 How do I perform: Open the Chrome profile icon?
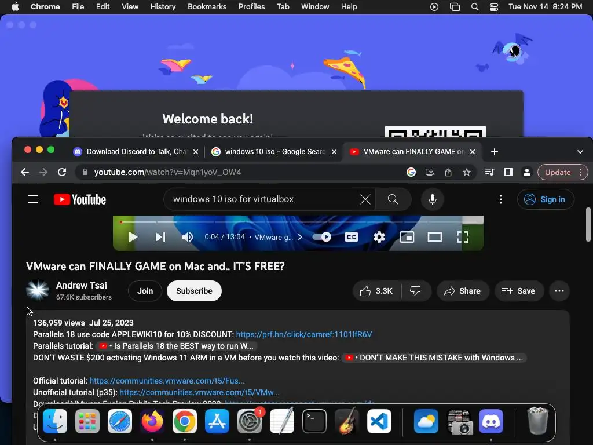(526, 172)
